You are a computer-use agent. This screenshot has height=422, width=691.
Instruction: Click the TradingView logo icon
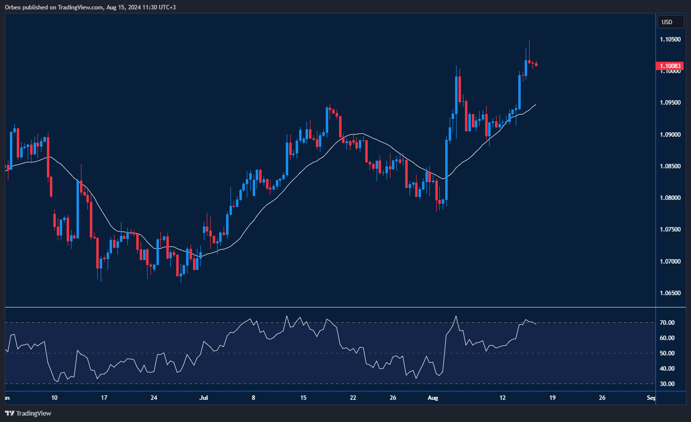[x=8, y=414]
